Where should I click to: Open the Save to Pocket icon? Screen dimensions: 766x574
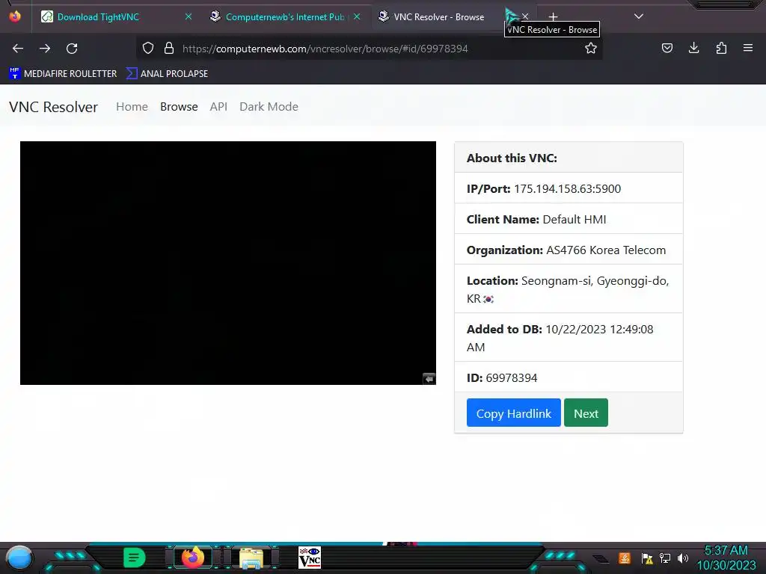click(667, 48)
